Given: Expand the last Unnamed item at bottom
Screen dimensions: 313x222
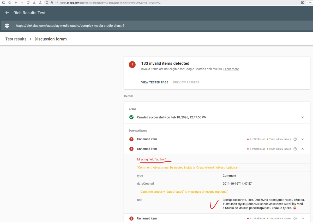Looking at the screenshot, I should pos(303,218).
